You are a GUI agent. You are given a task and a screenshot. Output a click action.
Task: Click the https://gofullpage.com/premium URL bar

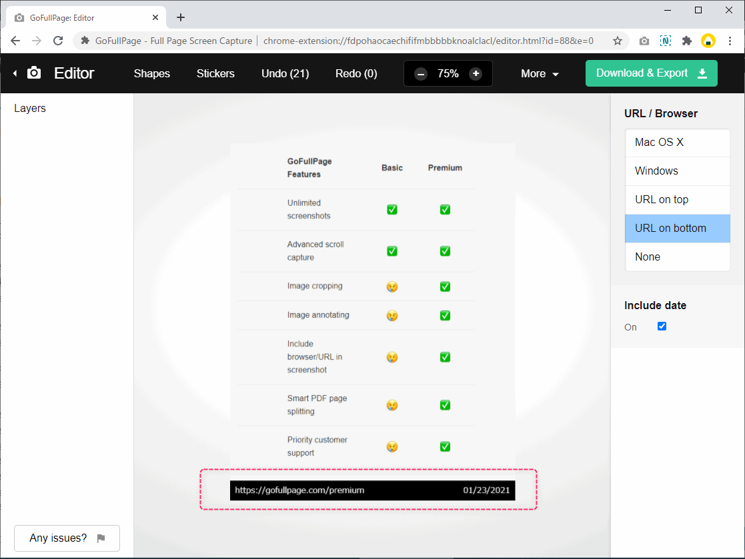[299, 490]
